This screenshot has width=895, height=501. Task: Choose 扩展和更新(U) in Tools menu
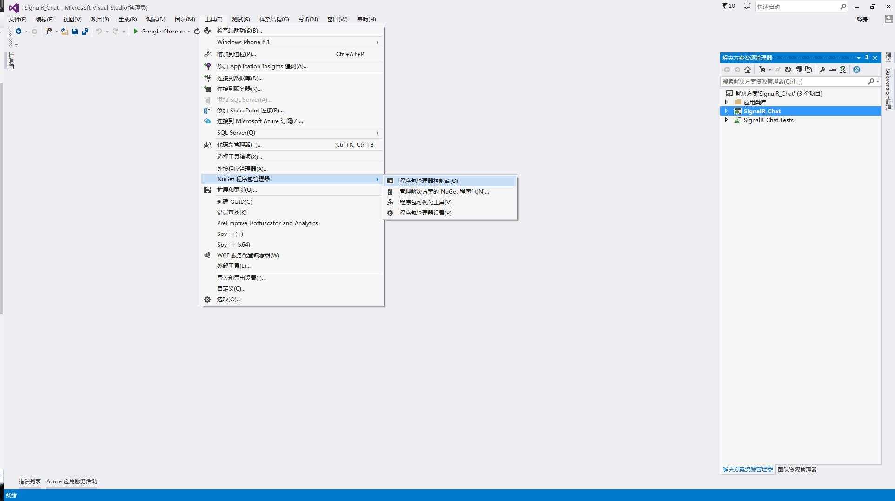click(292, 189)
